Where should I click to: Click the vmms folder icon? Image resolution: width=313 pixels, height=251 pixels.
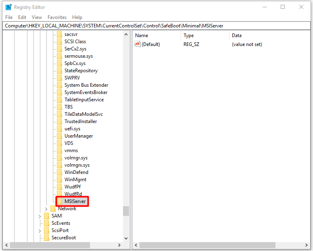point(59,151)
